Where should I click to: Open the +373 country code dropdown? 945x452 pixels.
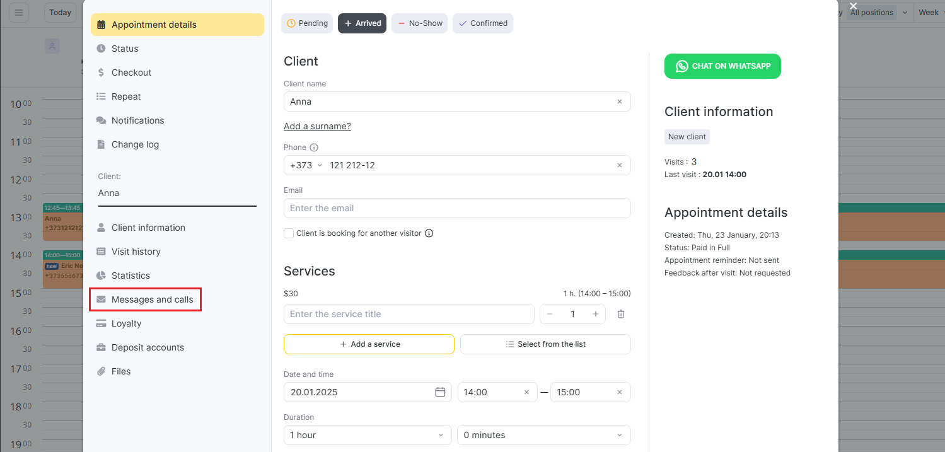[x=306, y=165]
